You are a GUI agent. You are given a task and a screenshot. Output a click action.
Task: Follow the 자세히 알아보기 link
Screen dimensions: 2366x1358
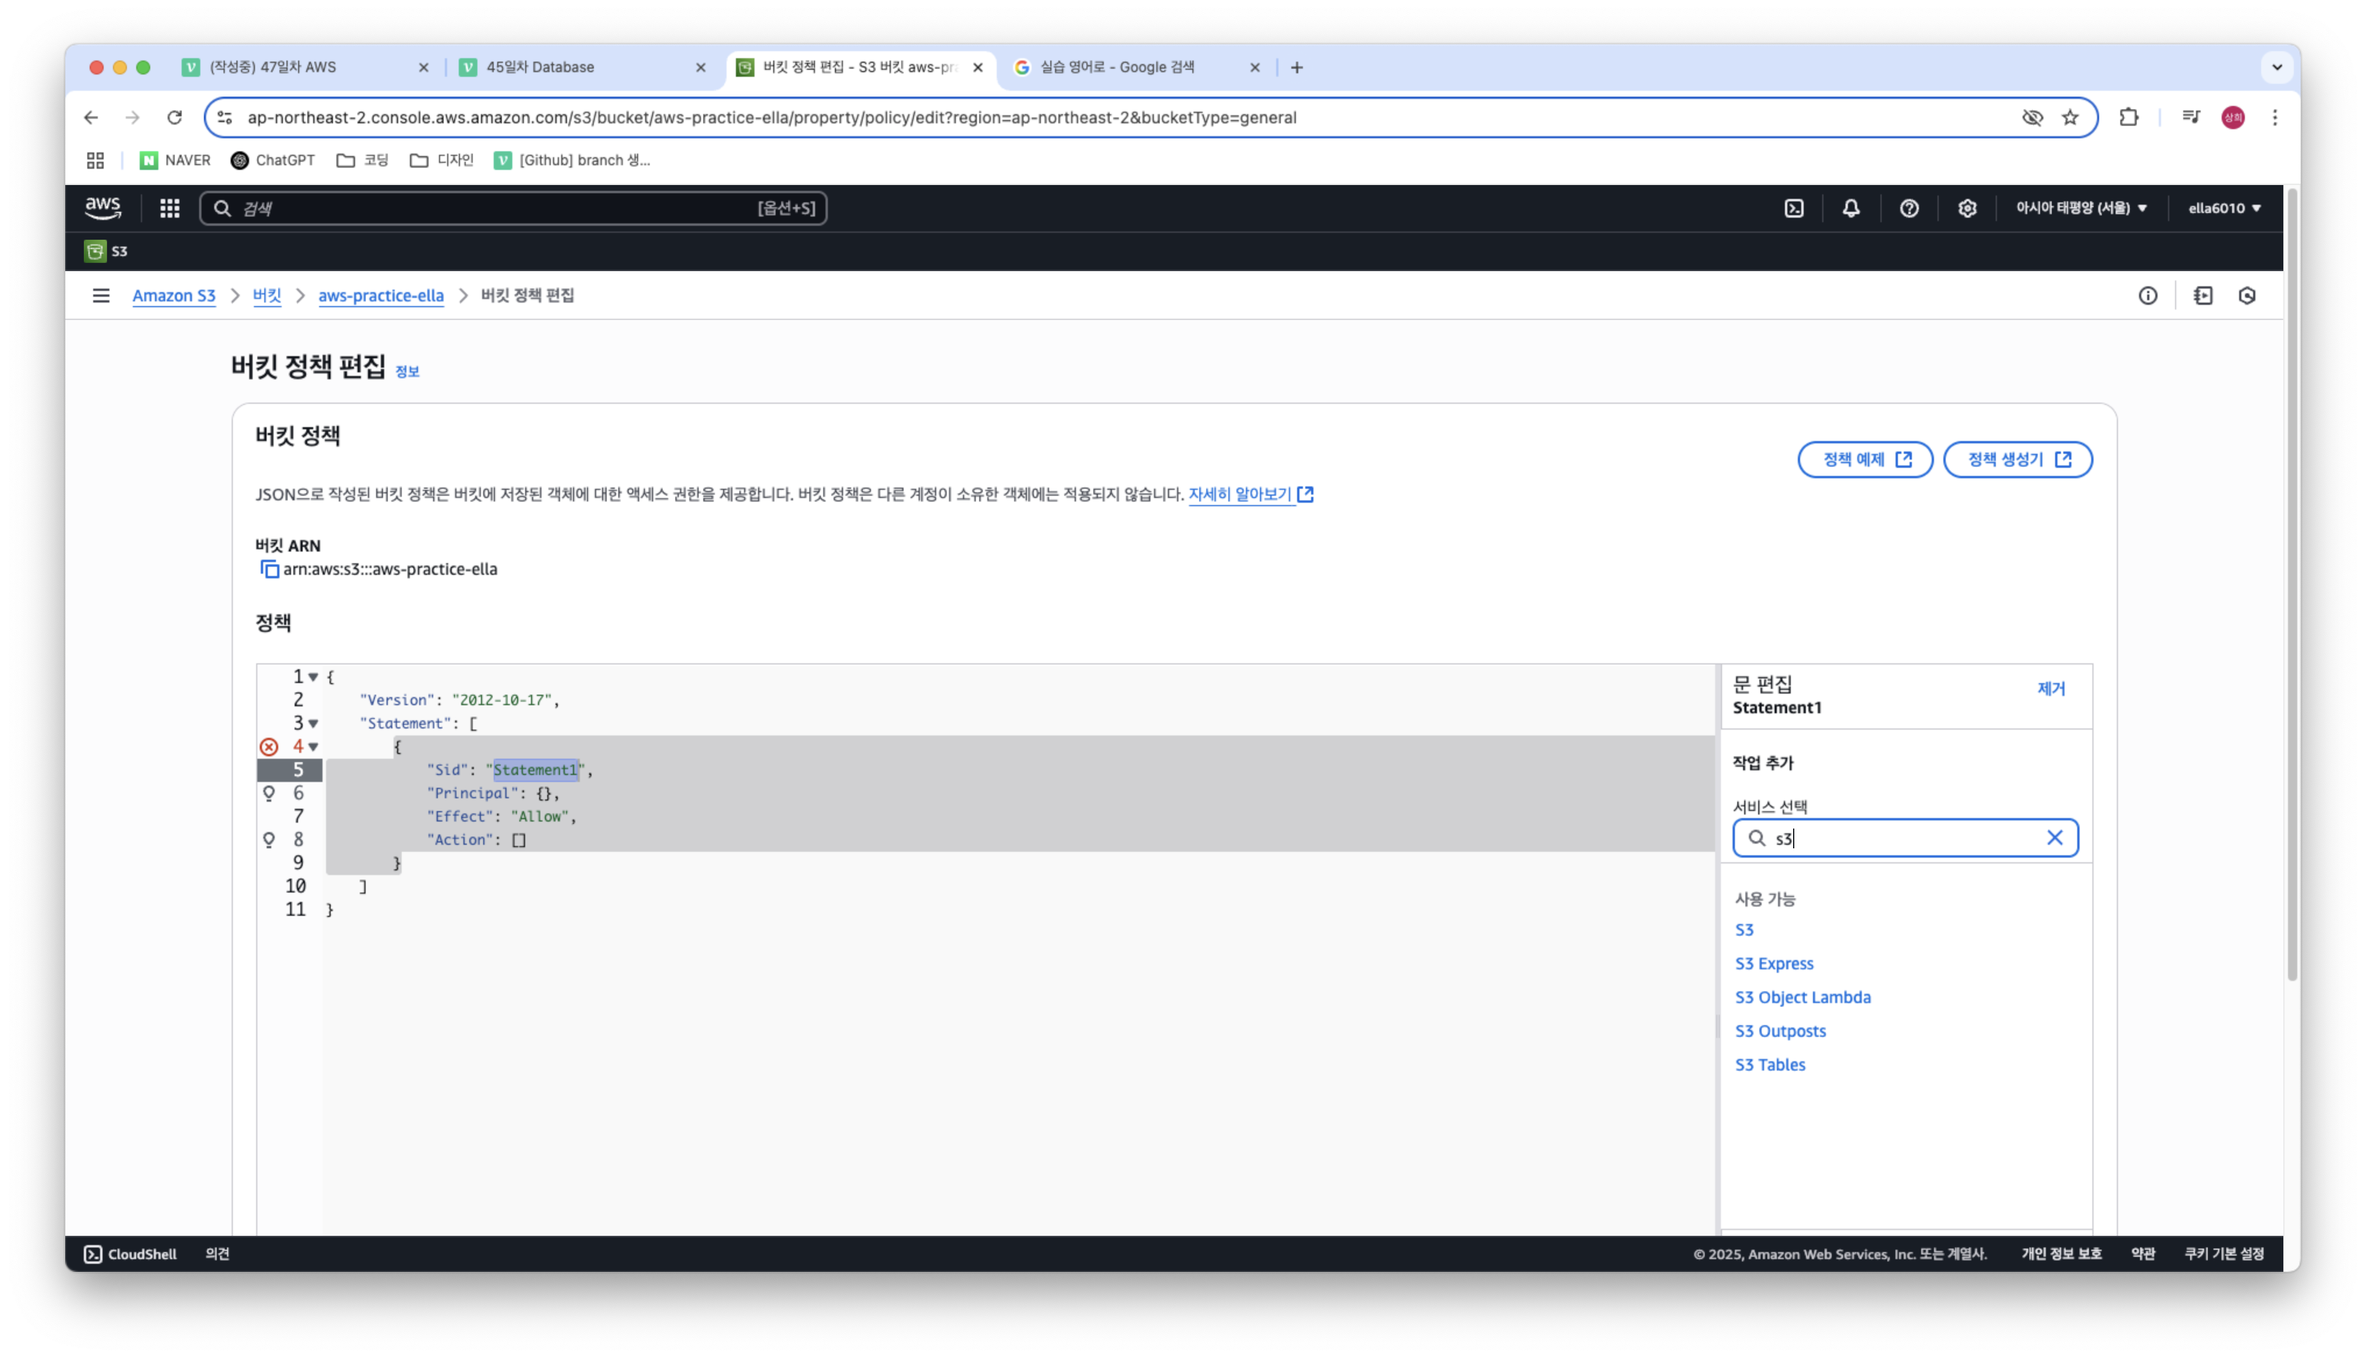(1250, 495)
